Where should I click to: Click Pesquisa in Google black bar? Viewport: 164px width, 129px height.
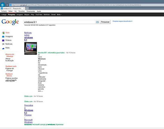click(11, 15)
